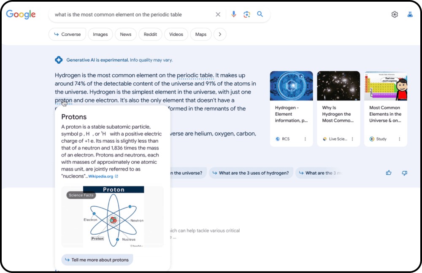Open Google Lens image search icon

pyautogui.click(x=246, y=14)
